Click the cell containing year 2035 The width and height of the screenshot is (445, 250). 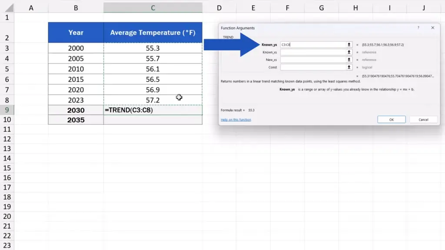(x=76, y=120)
